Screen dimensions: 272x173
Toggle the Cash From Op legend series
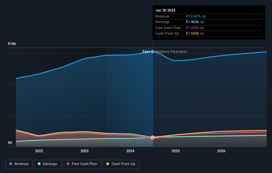(x=121, y=164)
